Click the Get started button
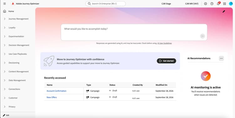The height and width of the screenshot is (118, 235). pyautogui.click(x=166, y=61)
